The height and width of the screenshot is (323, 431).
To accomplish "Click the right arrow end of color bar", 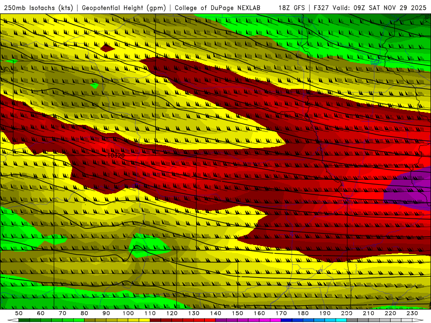I will pos(418,320).
